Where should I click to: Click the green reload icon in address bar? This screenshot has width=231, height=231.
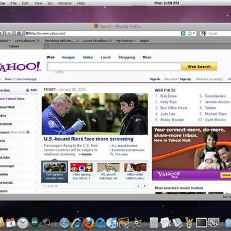pos(183,33)
